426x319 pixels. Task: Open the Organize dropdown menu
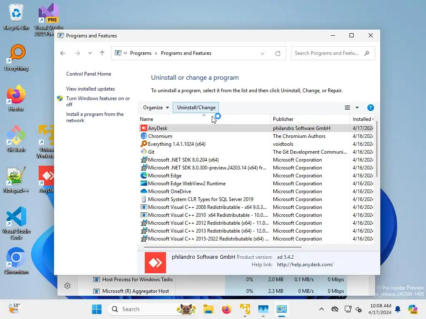pyautogui.click(x=156, y=108)
